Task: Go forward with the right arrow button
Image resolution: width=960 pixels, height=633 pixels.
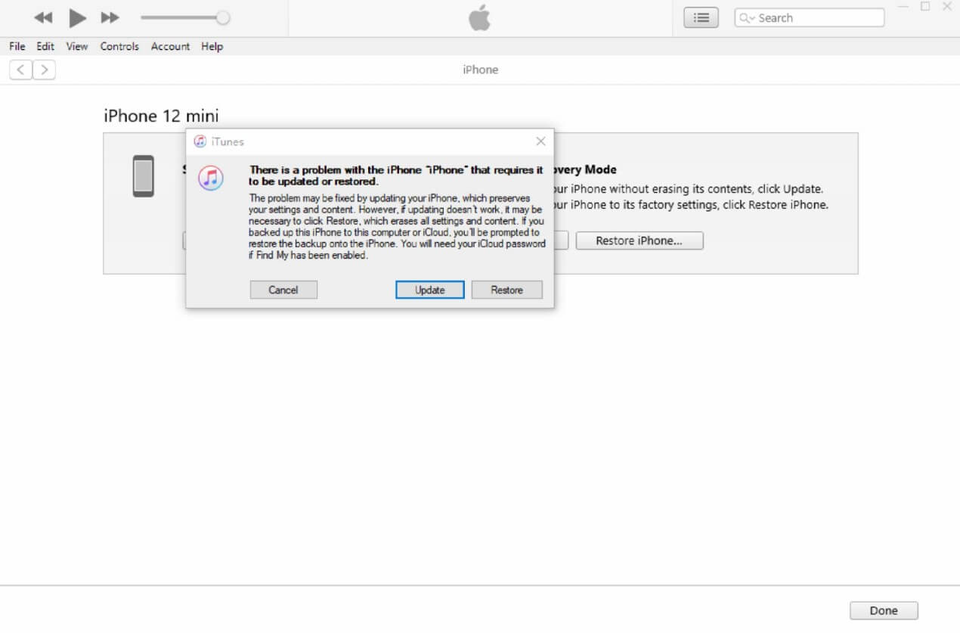Action: point(44,70)
